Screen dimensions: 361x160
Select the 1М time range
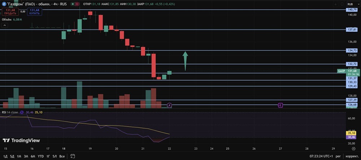pos(19,156)
